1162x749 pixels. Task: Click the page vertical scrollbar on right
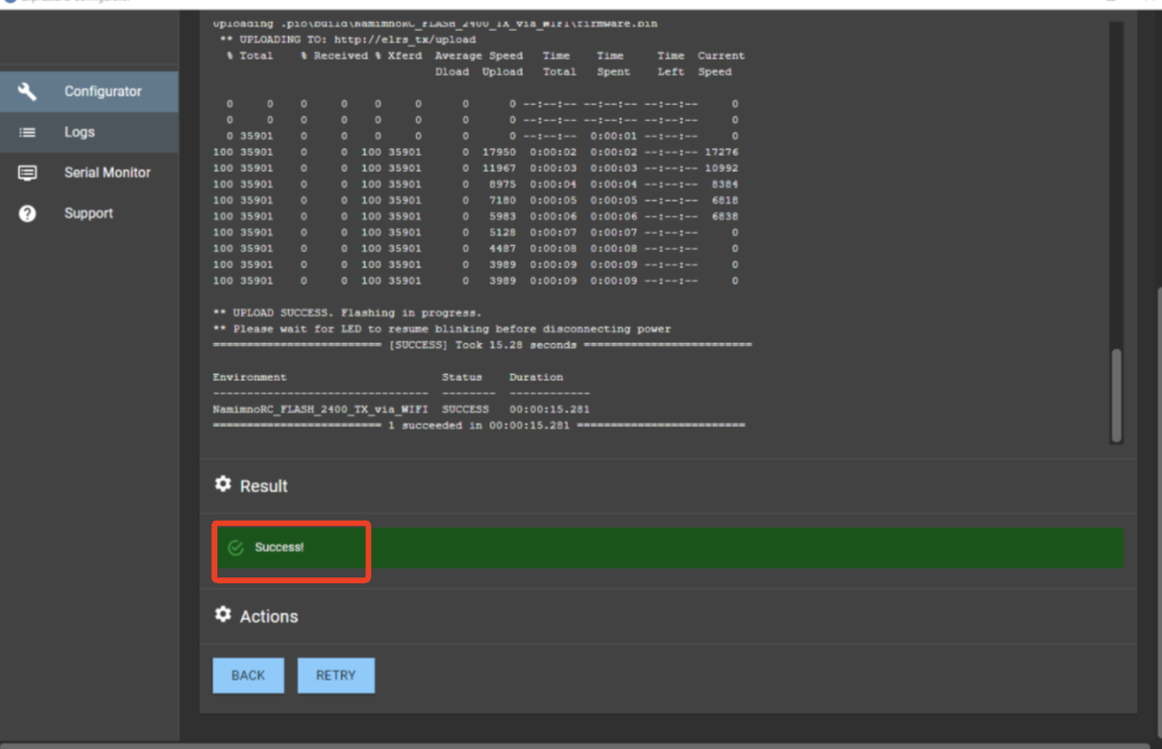click(x=1158, y=511)
